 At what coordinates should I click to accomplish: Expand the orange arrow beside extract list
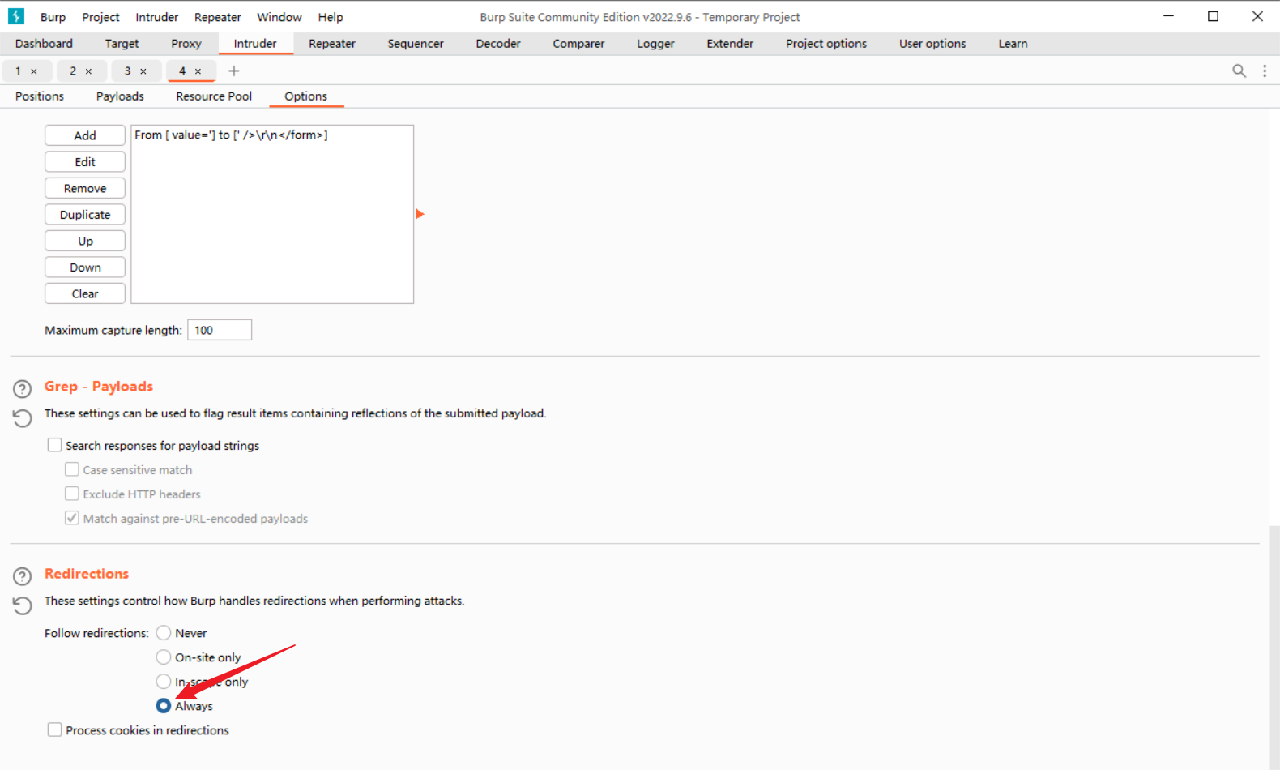(420, 214)
